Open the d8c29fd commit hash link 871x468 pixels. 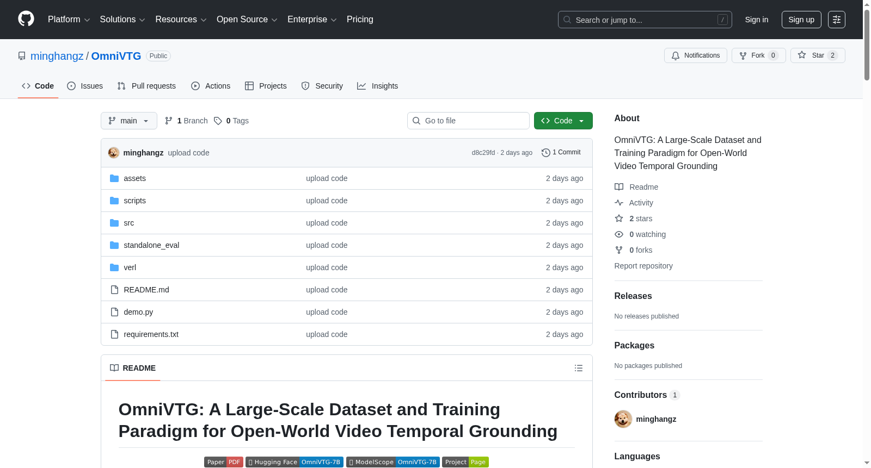483,153
